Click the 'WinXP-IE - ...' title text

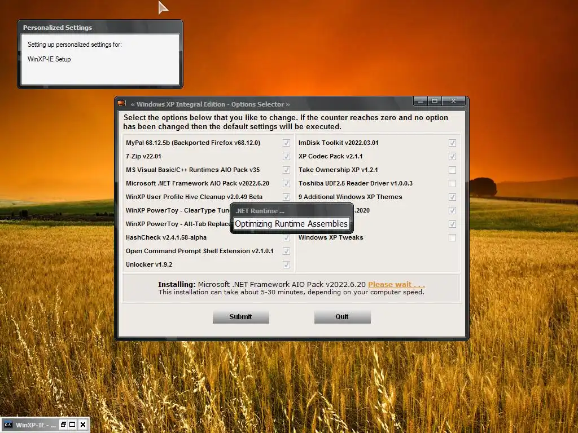click(x=36, y=425)
